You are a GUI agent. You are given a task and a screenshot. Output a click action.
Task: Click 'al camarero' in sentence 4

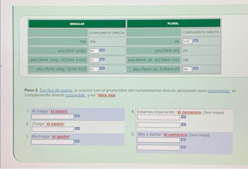click(189, 112)
